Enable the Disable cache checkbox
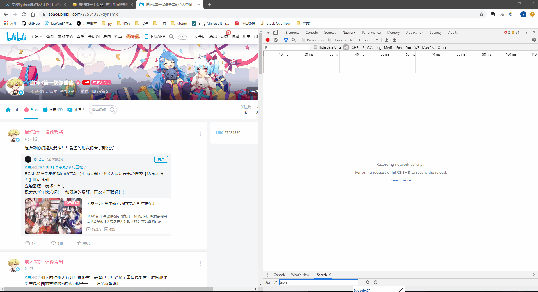This screenshot has width=538, height=292. (x=330, y=40)
